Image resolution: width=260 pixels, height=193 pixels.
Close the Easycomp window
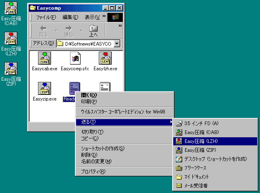(119, 8)
